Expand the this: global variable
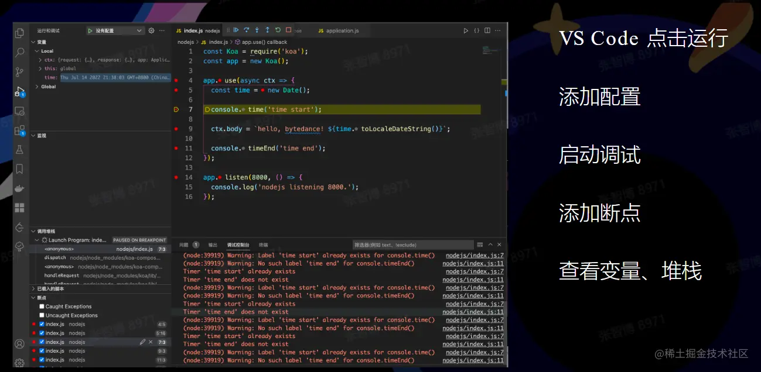Image resolution: width=761 pixels, height=372 pixels. coord(40,68)
